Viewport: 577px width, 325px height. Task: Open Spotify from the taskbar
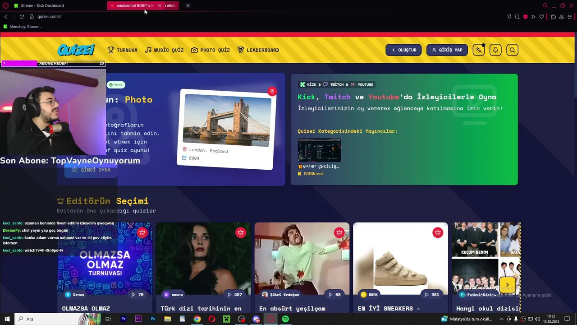(x=285, y=319)
